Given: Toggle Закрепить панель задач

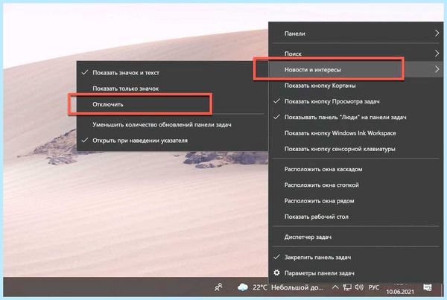Looking at the screenshot, I should pyautogui.click(x=356, y=258).
